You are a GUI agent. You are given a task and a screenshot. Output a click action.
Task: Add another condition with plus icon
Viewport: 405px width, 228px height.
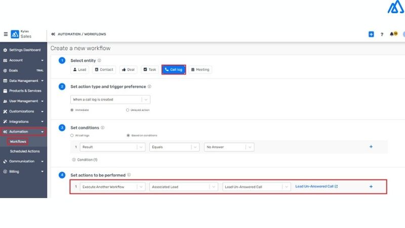(x=371, y=147)
